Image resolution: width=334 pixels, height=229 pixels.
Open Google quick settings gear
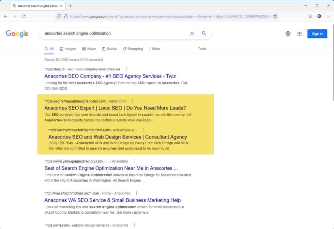tap(288, 34)
